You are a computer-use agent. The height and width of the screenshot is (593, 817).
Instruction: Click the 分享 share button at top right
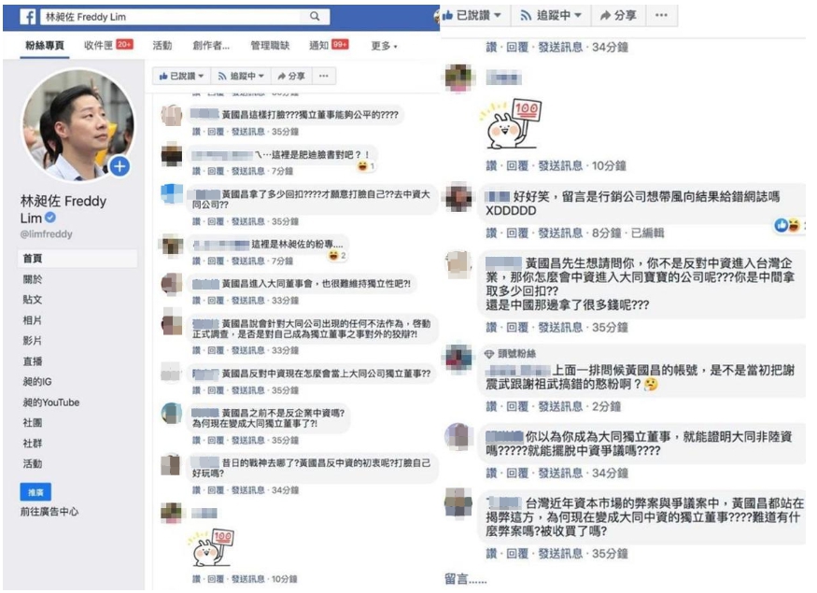(x=618, y=16)
